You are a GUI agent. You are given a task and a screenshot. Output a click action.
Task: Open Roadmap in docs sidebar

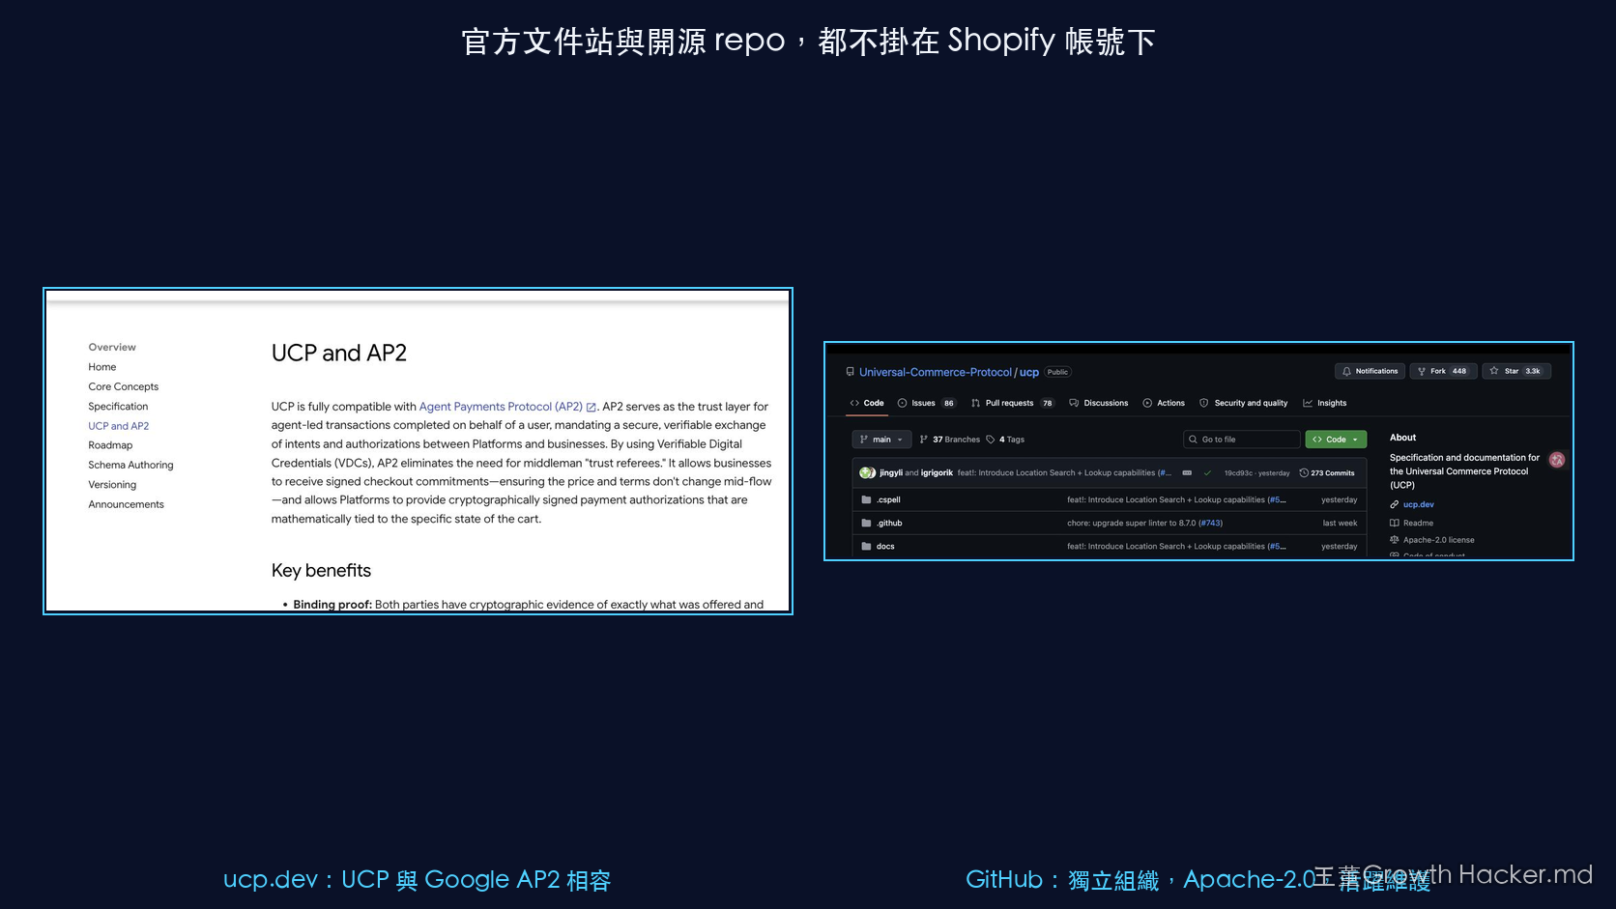pos(110,445)
